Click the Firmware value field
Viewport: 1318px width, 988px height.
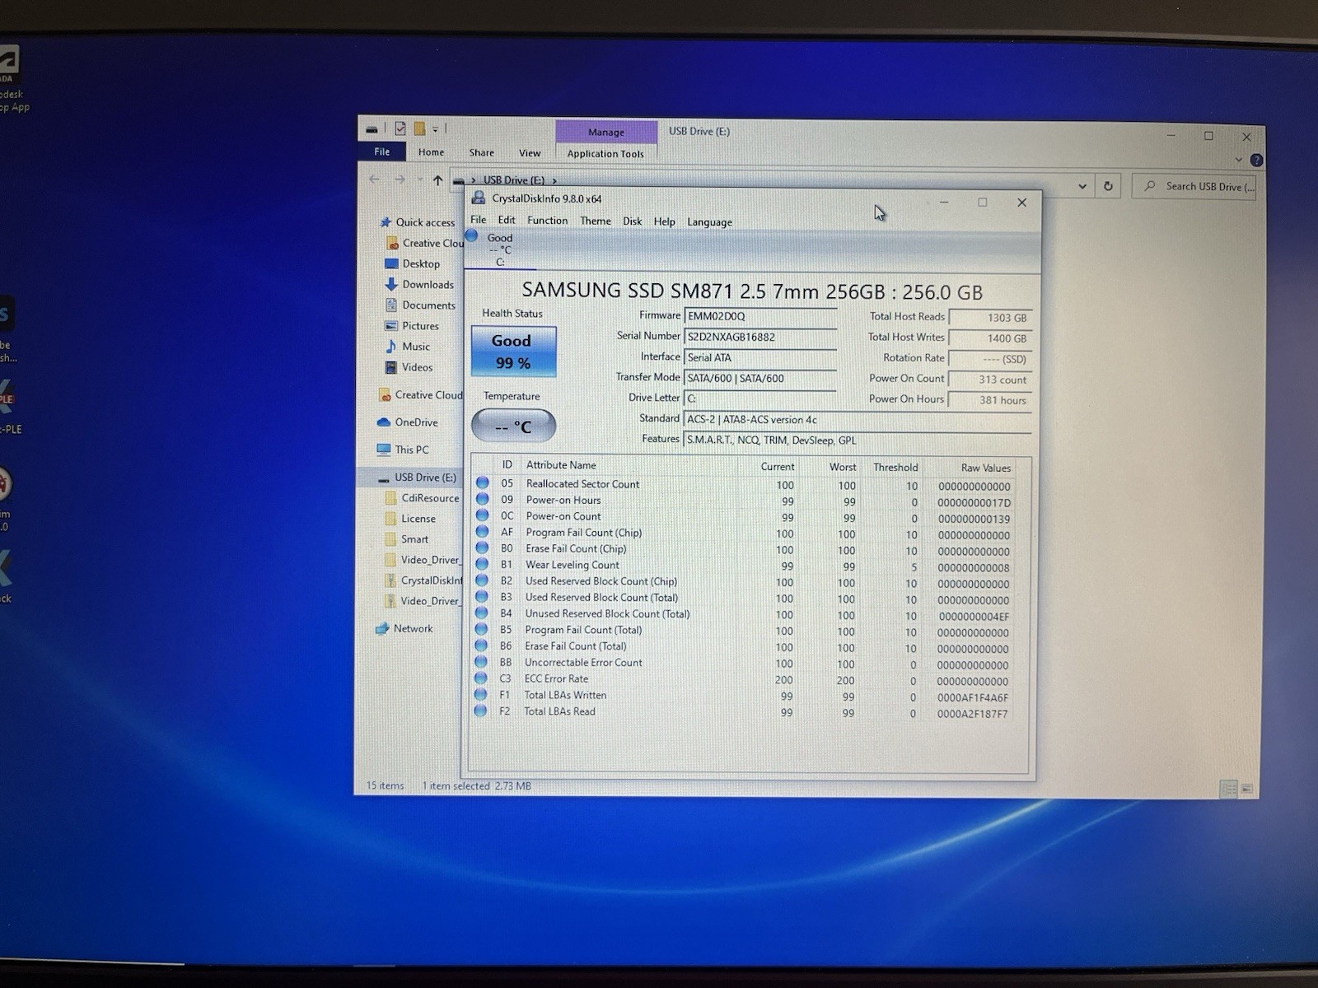[x=760, y=316]
